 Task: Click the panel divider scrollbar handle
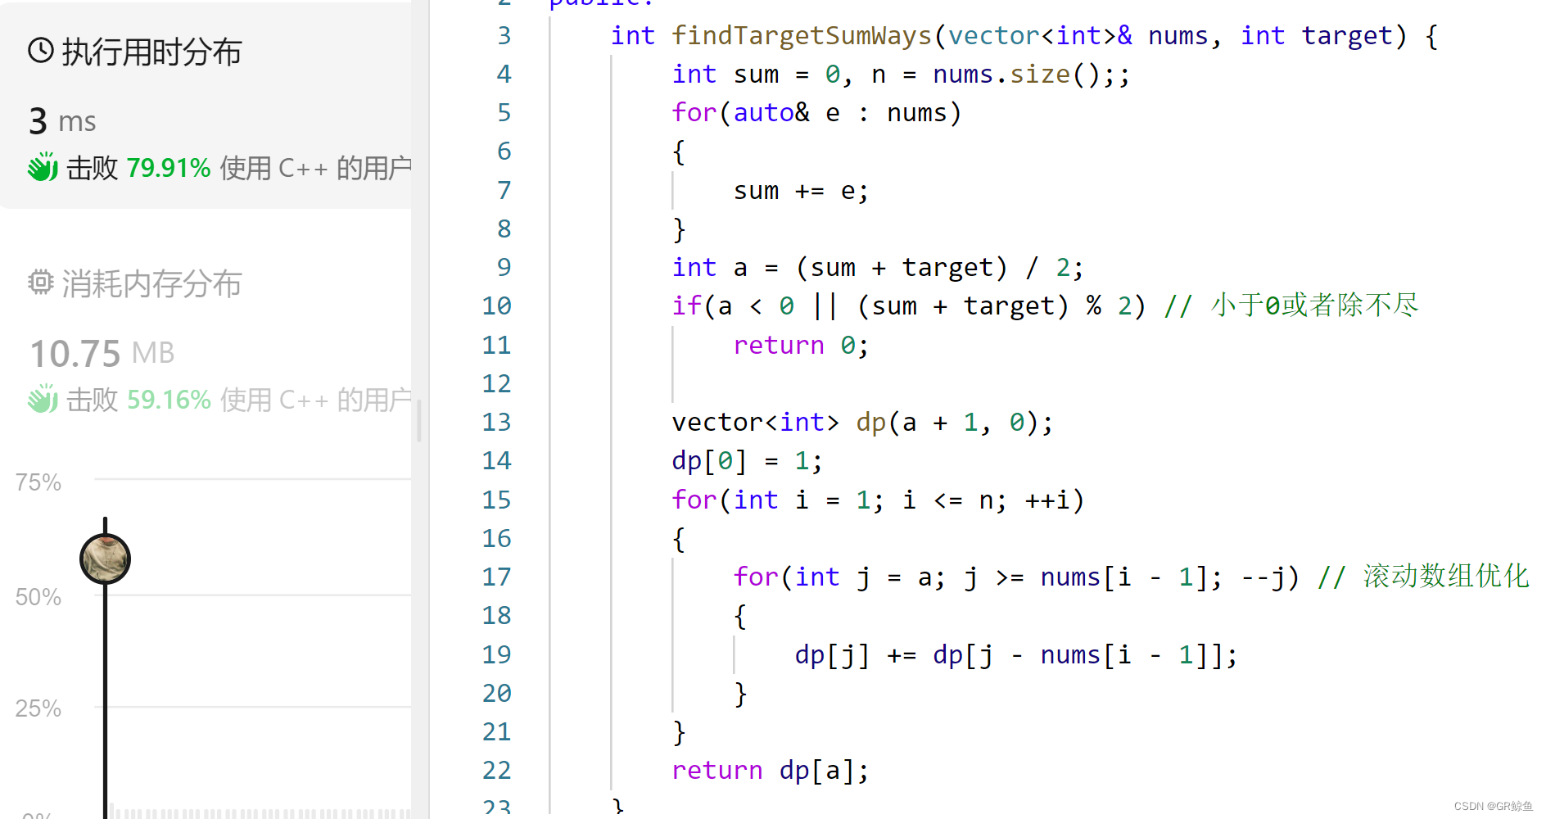419,421
